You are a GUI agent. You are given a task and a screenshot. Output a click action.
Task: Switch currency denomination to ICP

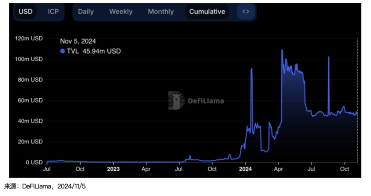[x=53, y=12]
